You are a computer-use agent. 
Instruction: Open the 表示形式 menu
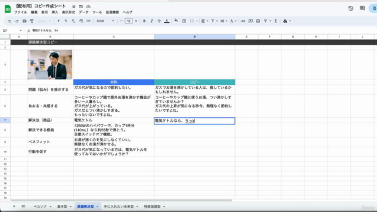(x=68, y=12)
